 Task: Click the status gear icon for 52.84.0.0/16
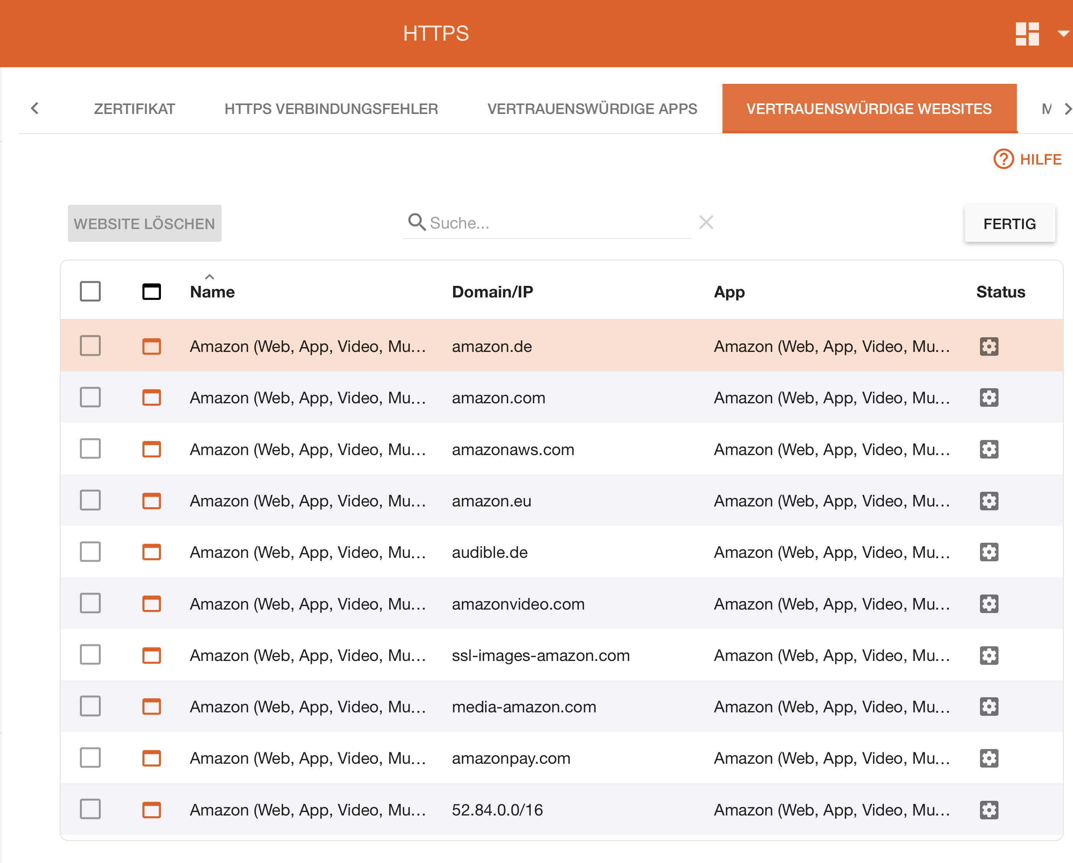pyautogui.click(x=989, y=810)
